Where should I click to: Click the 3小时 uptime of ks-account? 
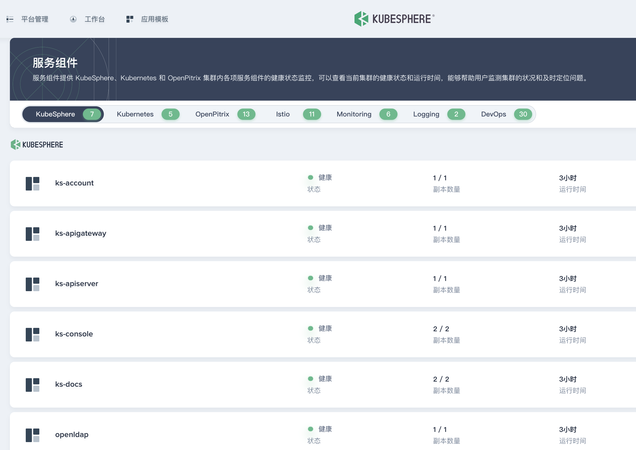568,178
